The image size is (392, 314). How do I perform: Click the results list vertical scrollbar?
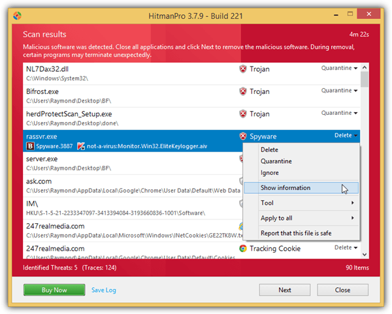tap(365, 163)
